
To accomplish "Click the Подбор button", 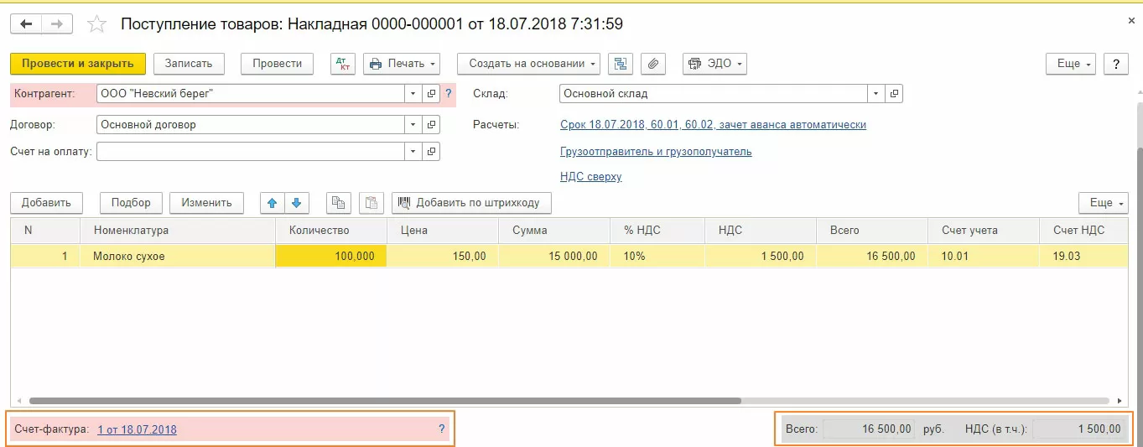I will tap(131, 202).
